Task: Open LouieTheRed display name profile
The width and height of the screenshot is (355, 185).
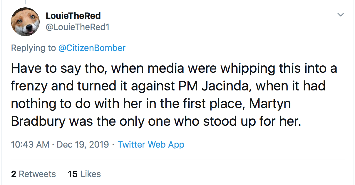Action: (x=73, y=16)
